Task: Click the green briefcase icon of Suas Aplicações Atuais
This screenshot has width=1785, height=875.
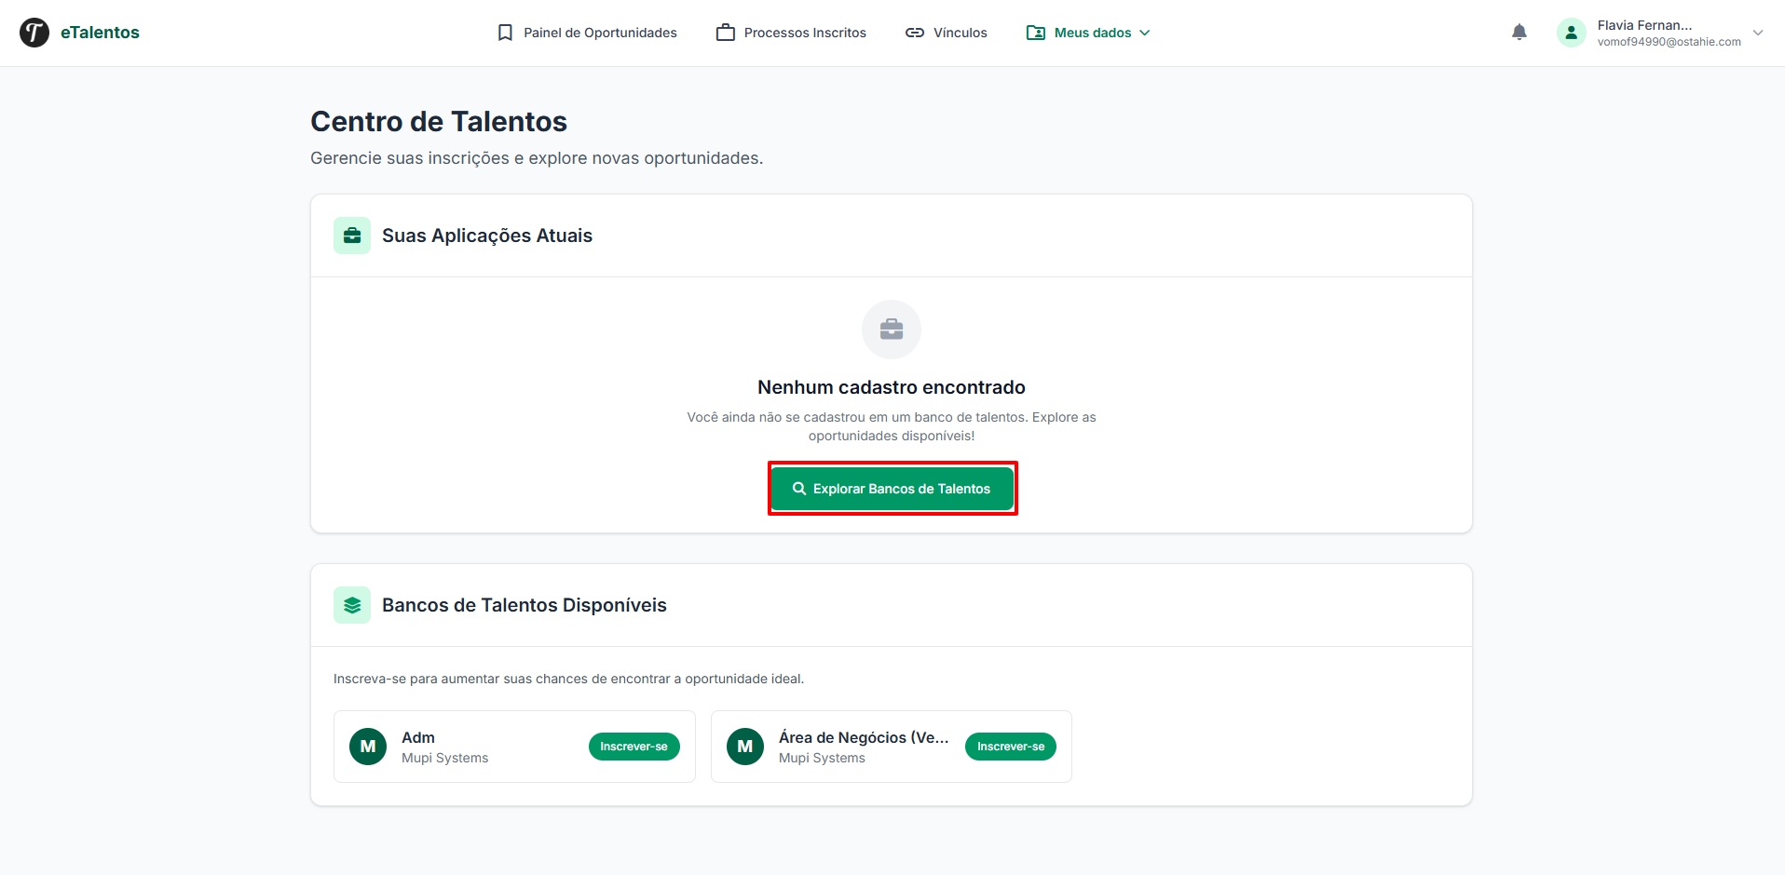Action: (x=352, y=235)
